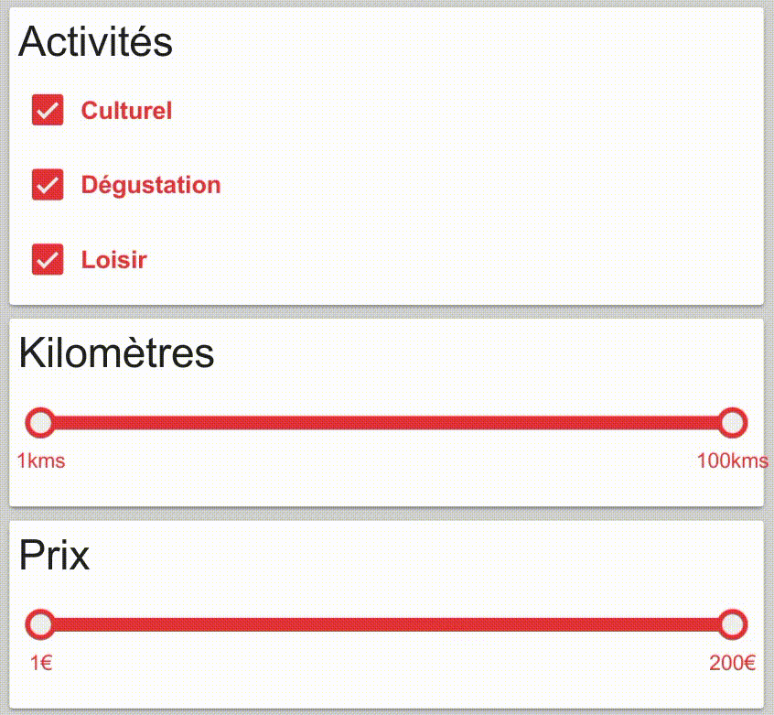Screen dimensions: 774x715
Task: Click the 100kms maximum distance label
Action: click(732, 460)
